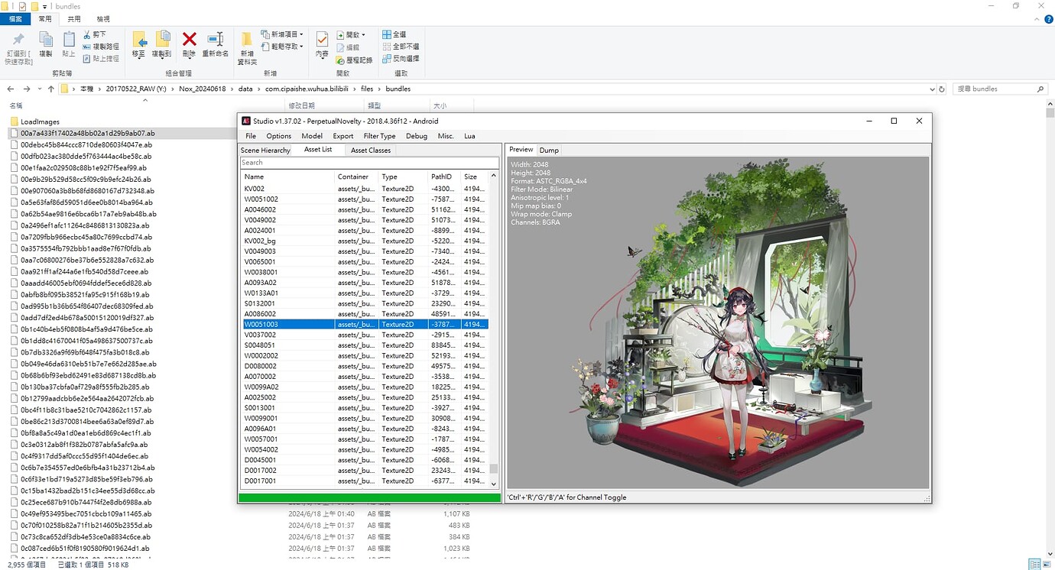Viewport: 1055px width, 570px height.
Task: Click the New Folder (新增資料夾) icon
Action: (247, 40)
